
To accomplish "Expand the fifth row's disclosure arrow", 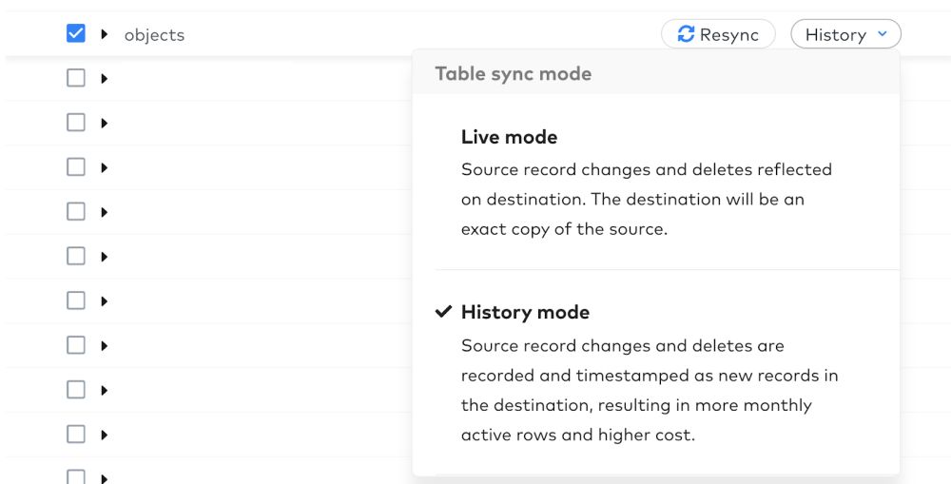I will click(105, 212).
